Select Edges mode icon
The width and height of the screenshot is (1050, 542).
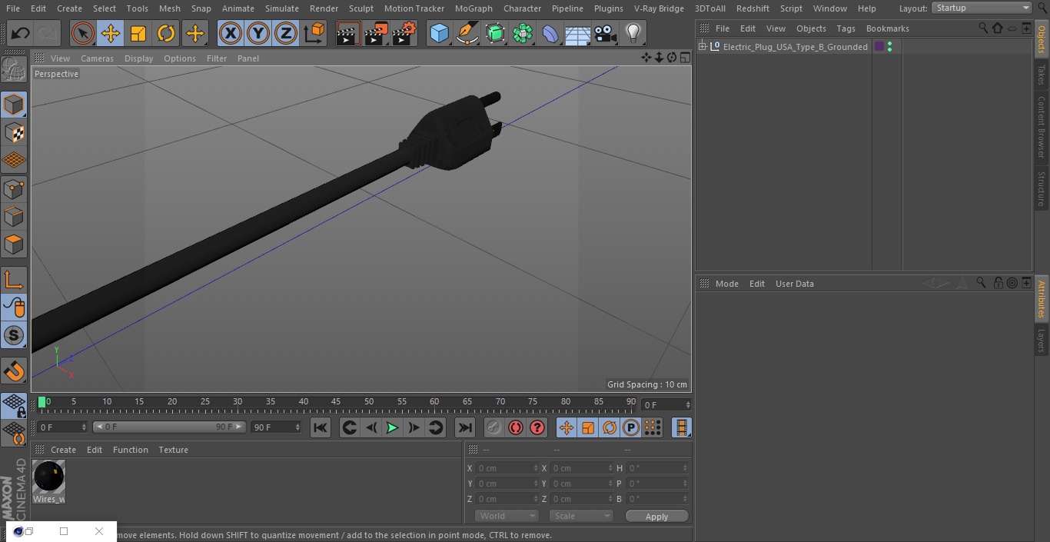point(14,217)
